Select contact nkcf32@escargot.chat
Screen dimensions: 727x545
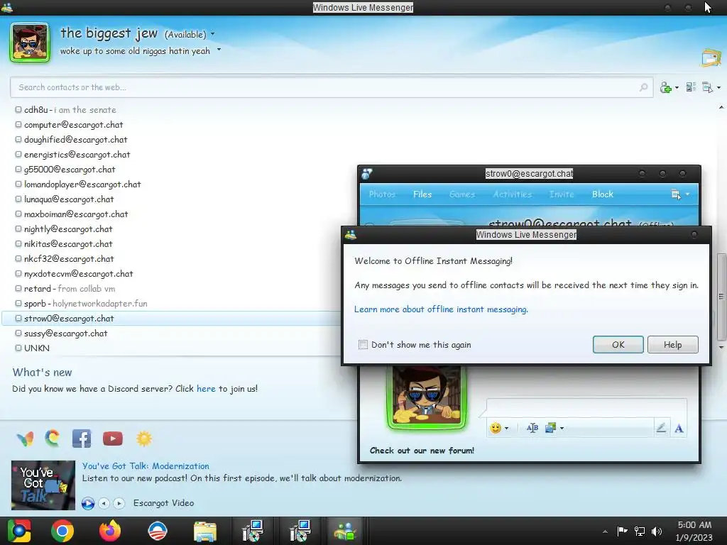pos(65,258)
